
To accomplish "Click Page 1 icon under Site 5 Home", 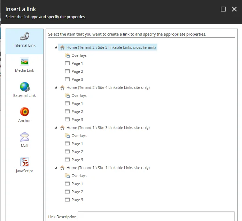I will 67,63.
